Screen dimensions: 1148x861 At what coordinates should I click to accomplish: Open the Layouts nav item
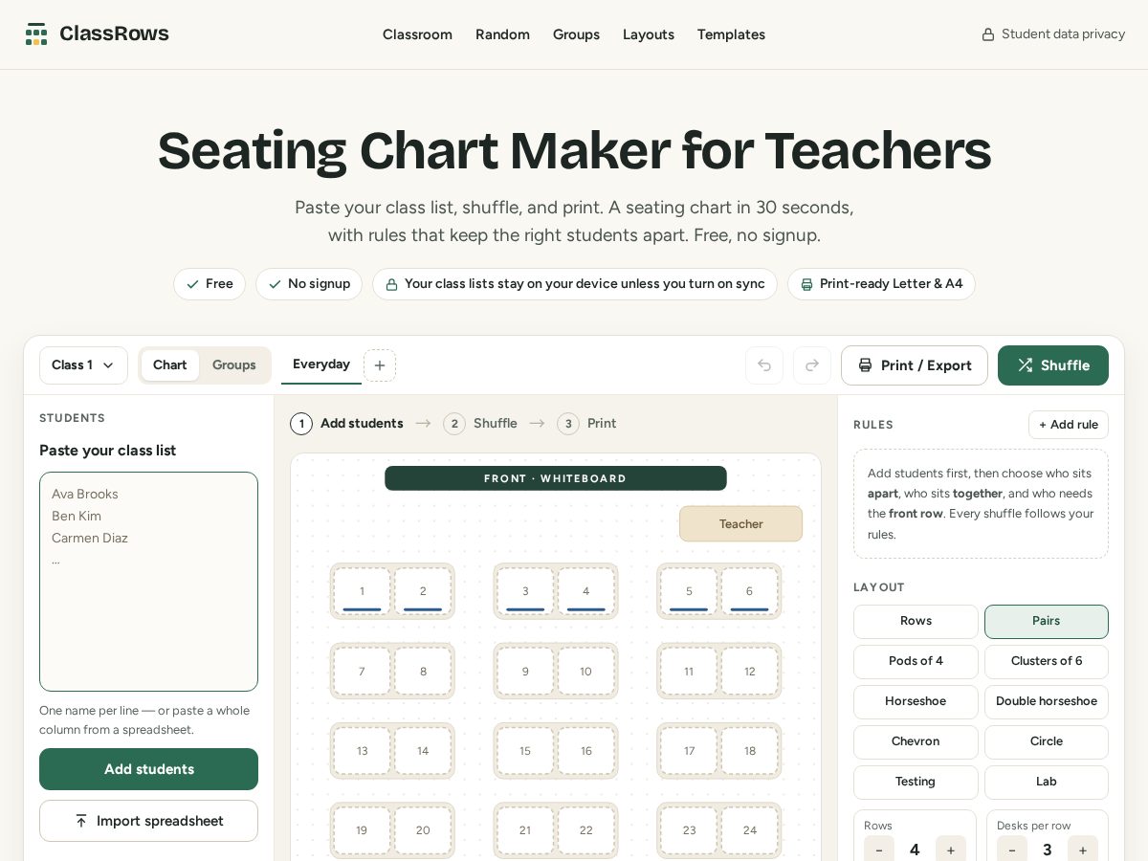pyautogui.click(x=649, y=34)
